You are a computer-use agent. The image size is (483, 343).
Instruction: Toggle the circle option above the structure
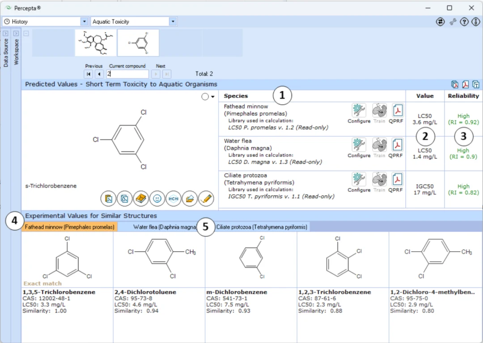[x=205, y=97]
